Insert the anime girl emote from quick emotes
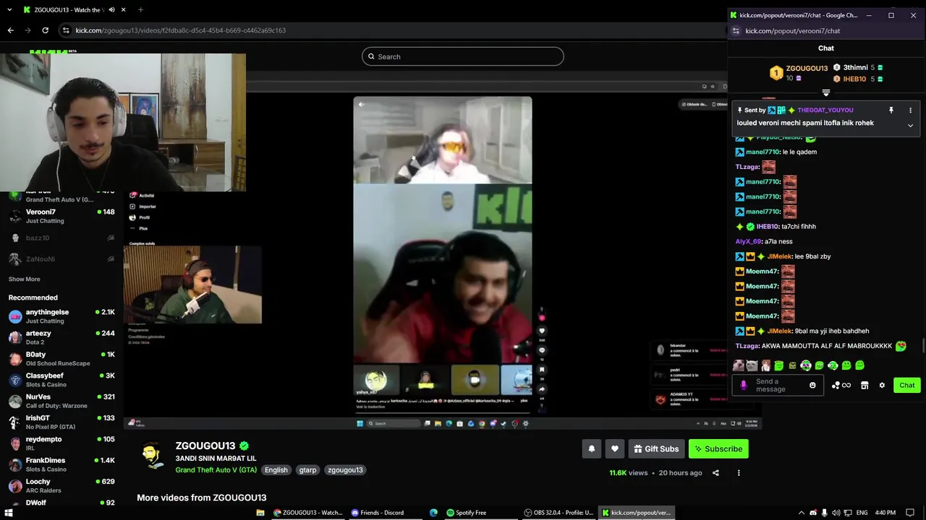926x520 pixels. [x=765, y=365]
